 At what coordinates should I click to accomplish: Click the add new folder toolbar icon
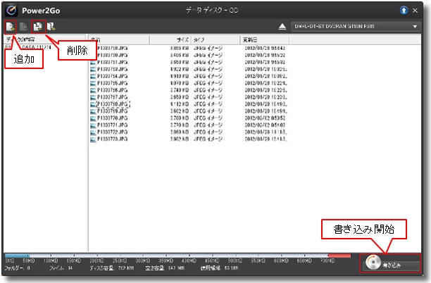(51, 27)
